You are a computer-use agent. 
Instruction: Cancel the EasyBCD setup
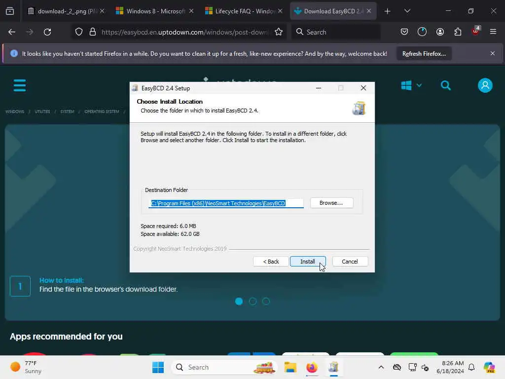(350, 262)
